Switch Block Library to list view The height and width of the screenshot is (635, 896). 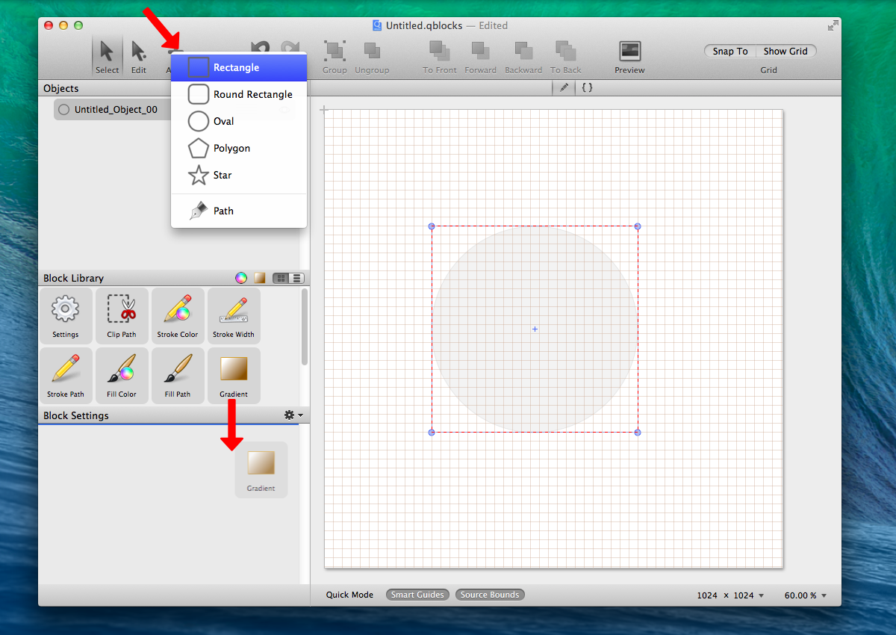297,278
